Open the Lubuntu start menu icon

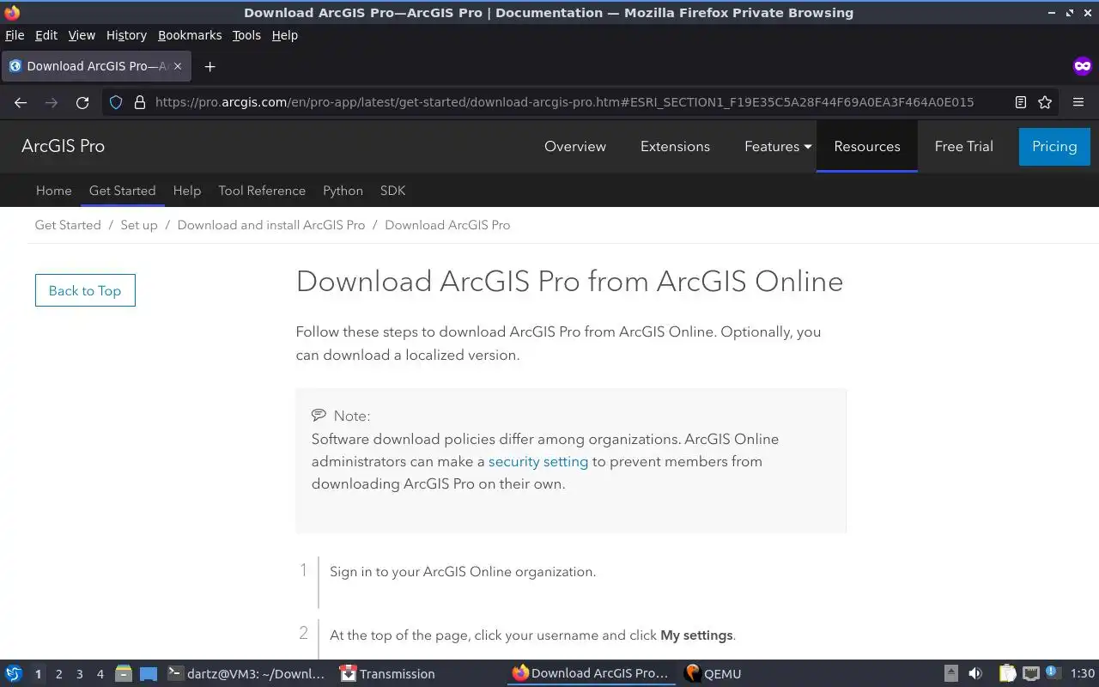pos(13,674)
